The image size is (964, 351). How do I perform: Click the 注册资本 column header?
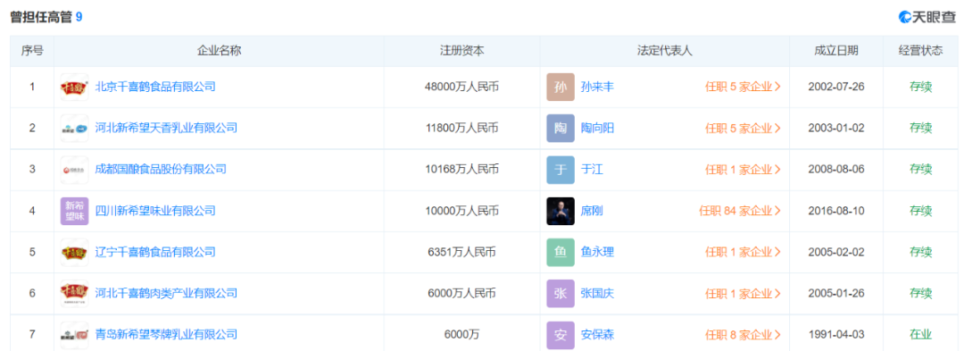click(462, 51)
